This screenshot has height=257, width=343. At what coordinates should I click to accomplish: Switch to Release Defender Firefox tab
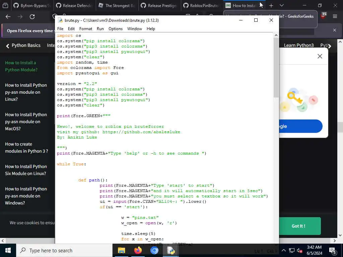[74, 5]
